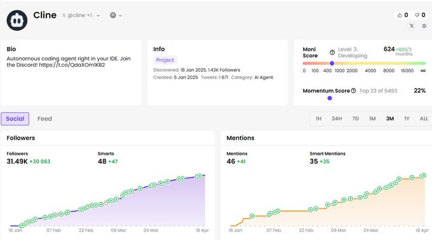Expand the round badge dropdown chevron
432x240 pixels.
click(121, 16)
